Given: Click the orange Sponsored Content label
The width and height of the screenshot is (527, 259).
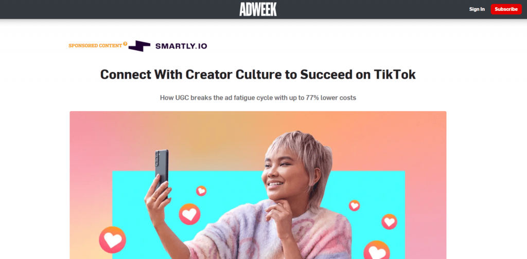Looking at the screenshot, I should click(x=95, y=46).
